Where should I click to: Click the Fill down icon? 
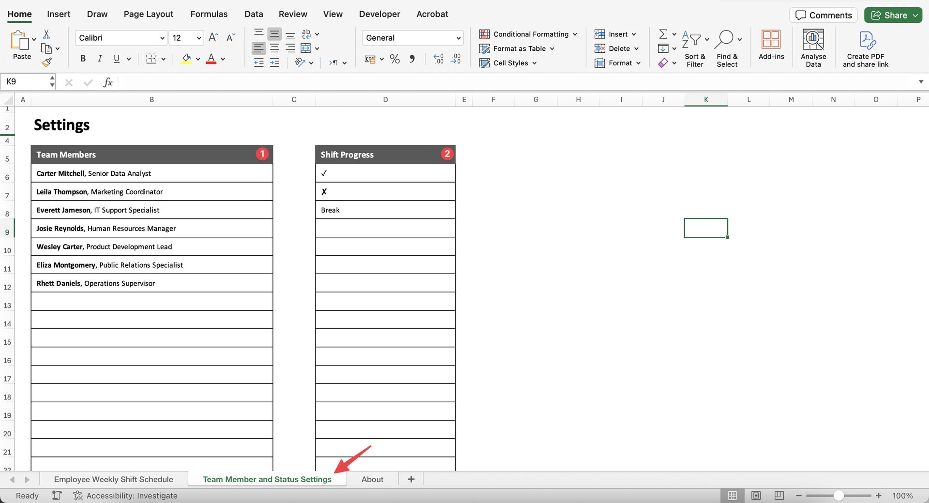663,48
